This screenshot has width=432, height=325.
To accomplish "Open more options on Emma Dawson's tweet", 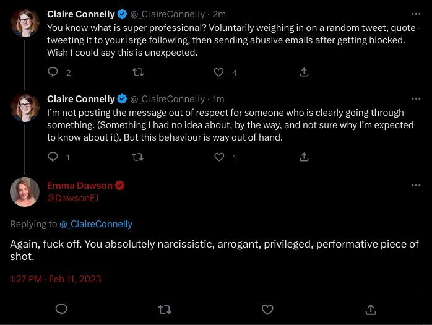I will click(416, 185).
